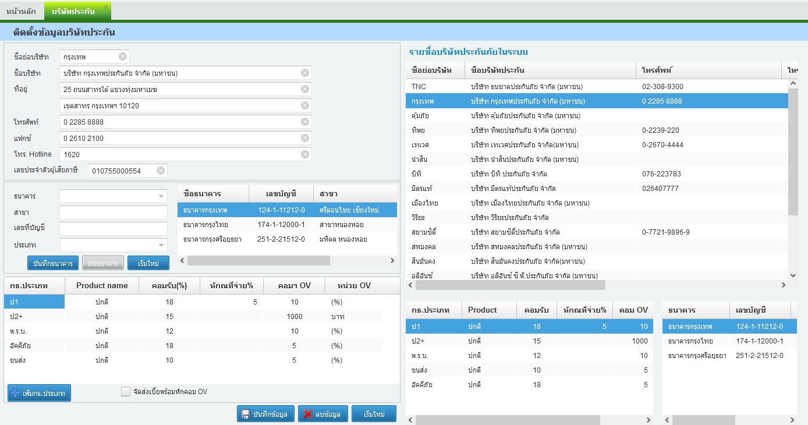808x425 pixels.
Task: Select the คุ้มภัย company row
Action: tap(597, 115)
